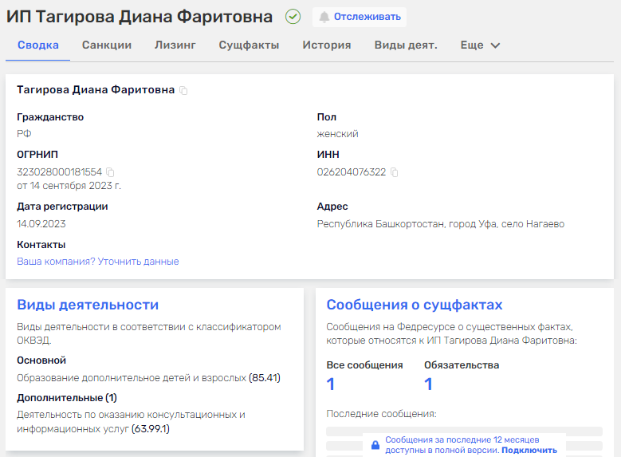Expand the Еще dropdown chevron

tap(495, 45)
